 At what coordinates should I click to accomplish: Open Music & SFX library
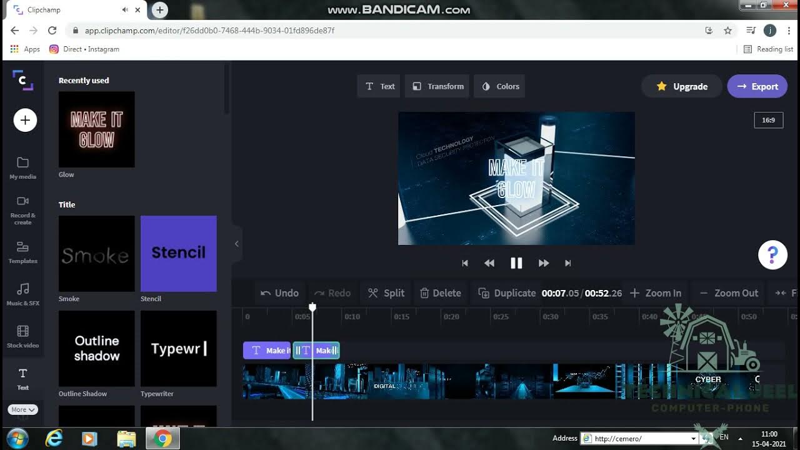(22, 294)
